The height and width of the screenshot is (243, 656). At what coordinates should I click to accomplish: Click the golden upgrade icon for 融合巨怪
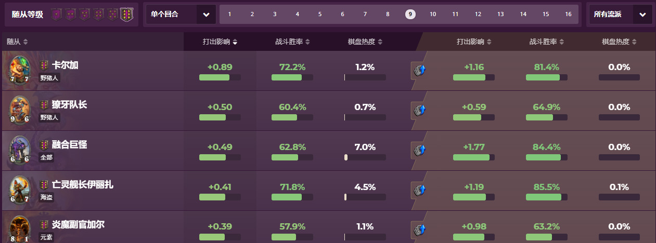click(419, 151)
